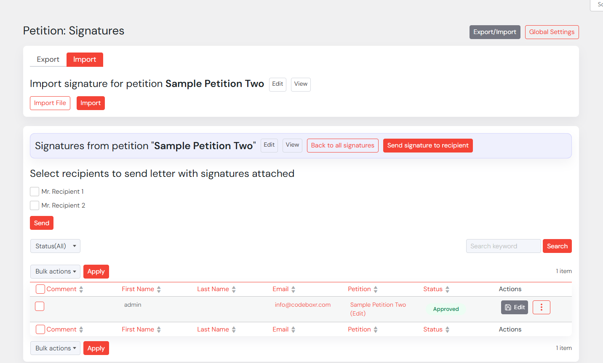
Task: Open the top Bulk actions dropdown
Action: coord(55,271)
